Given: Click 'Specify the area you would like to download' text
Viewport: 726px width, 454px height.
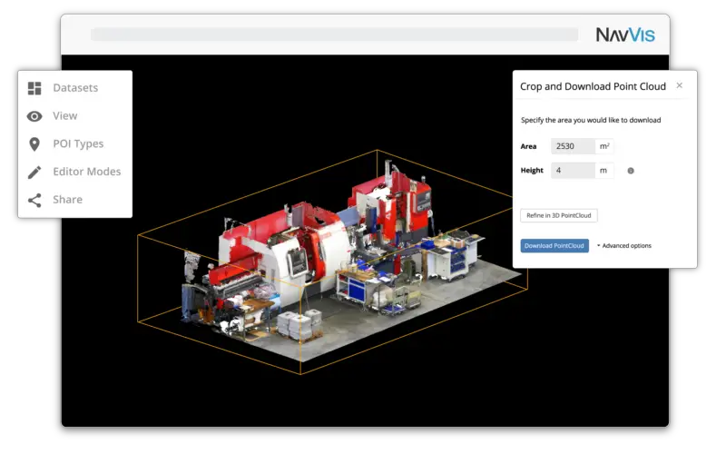Looking at the screenshot, I should [x=591, y=120].
